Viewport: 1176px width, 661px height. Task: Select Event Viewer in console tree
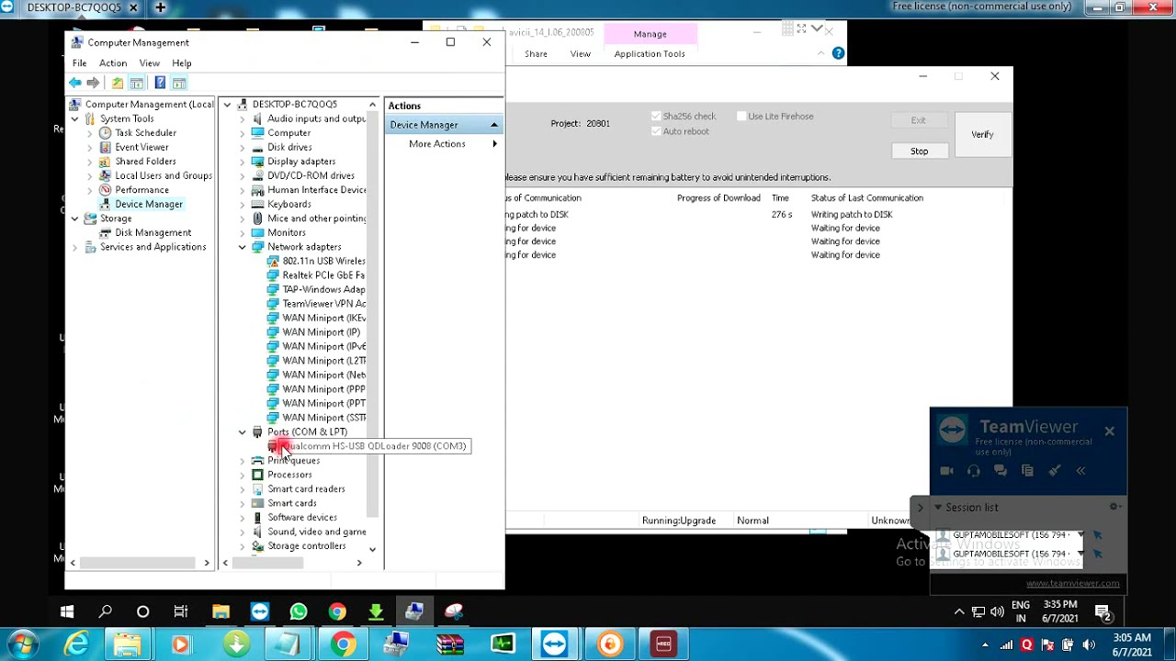(x=141, y=147)
